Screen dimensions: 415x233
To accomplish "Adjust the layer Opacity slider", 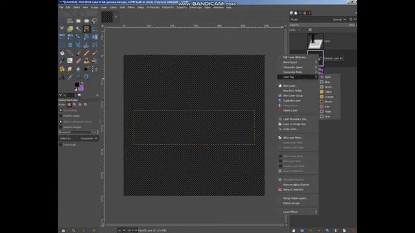I will click(323, 25).
